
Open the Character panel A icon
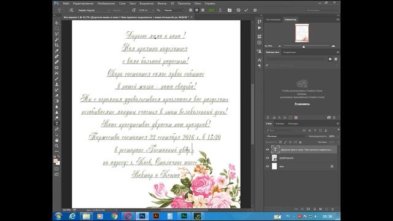click(x=259, y=60)
